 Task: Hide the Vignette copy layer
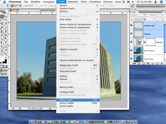coord(131,25)
